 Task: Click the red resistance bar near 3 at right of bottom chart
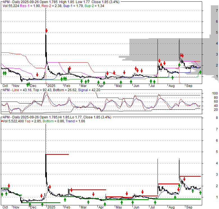coord(190,176)
